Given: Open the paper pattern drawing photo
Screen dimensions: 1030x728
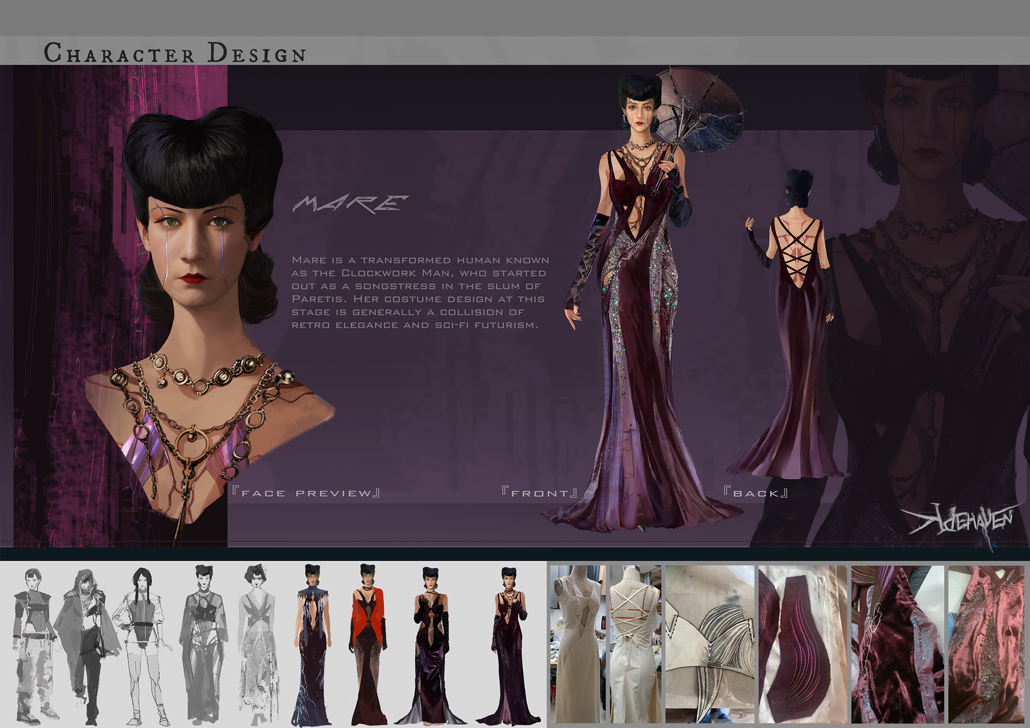Looking at the screenshot, I should [x=709, y=643].
